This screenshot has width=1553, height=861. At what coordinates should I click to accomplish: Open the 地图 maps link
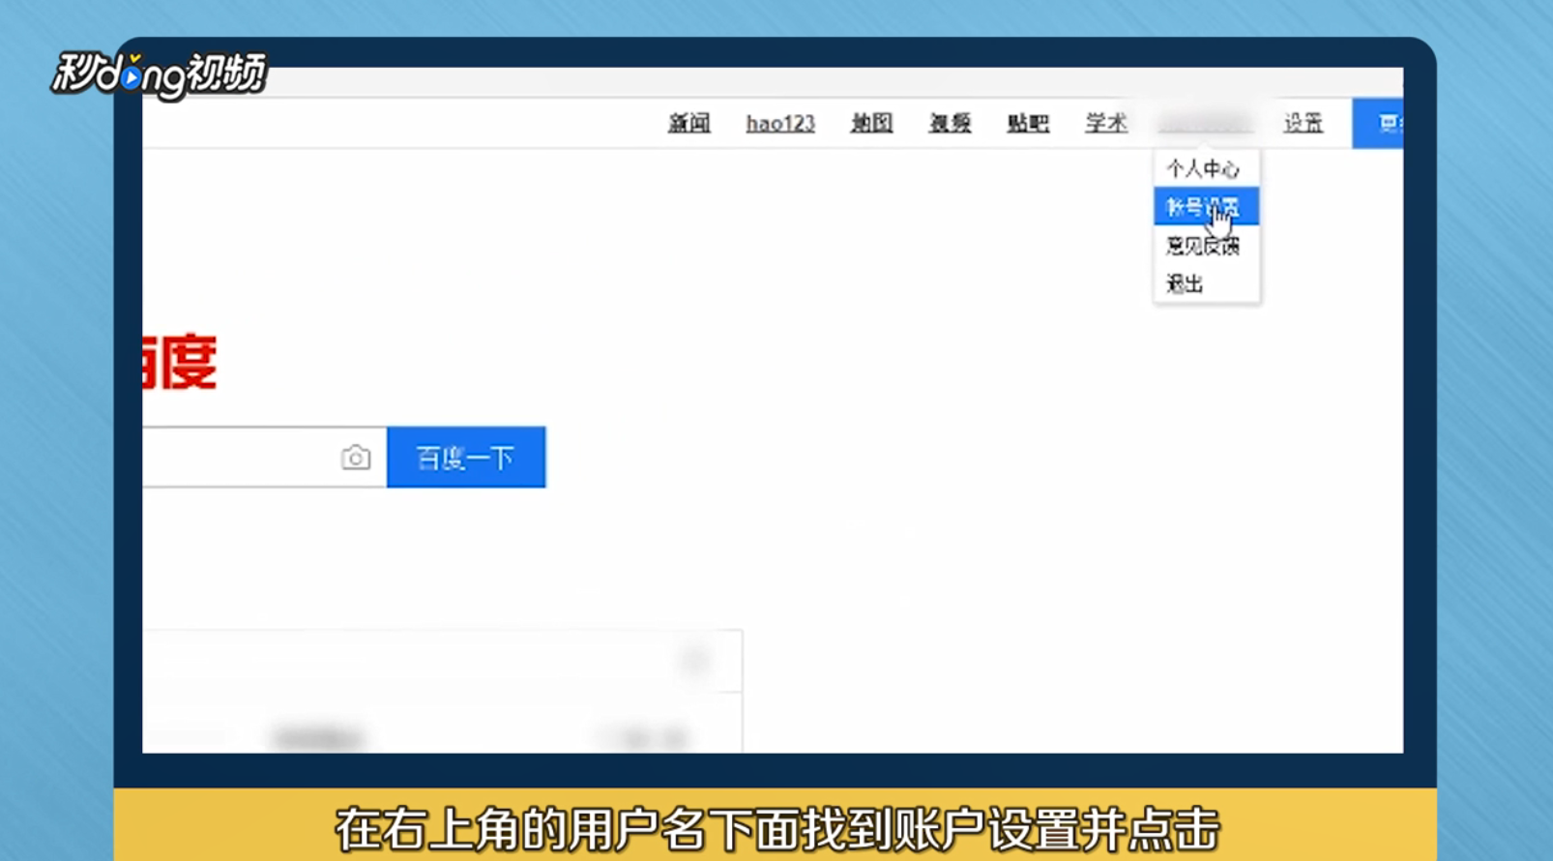click(871, 123)
